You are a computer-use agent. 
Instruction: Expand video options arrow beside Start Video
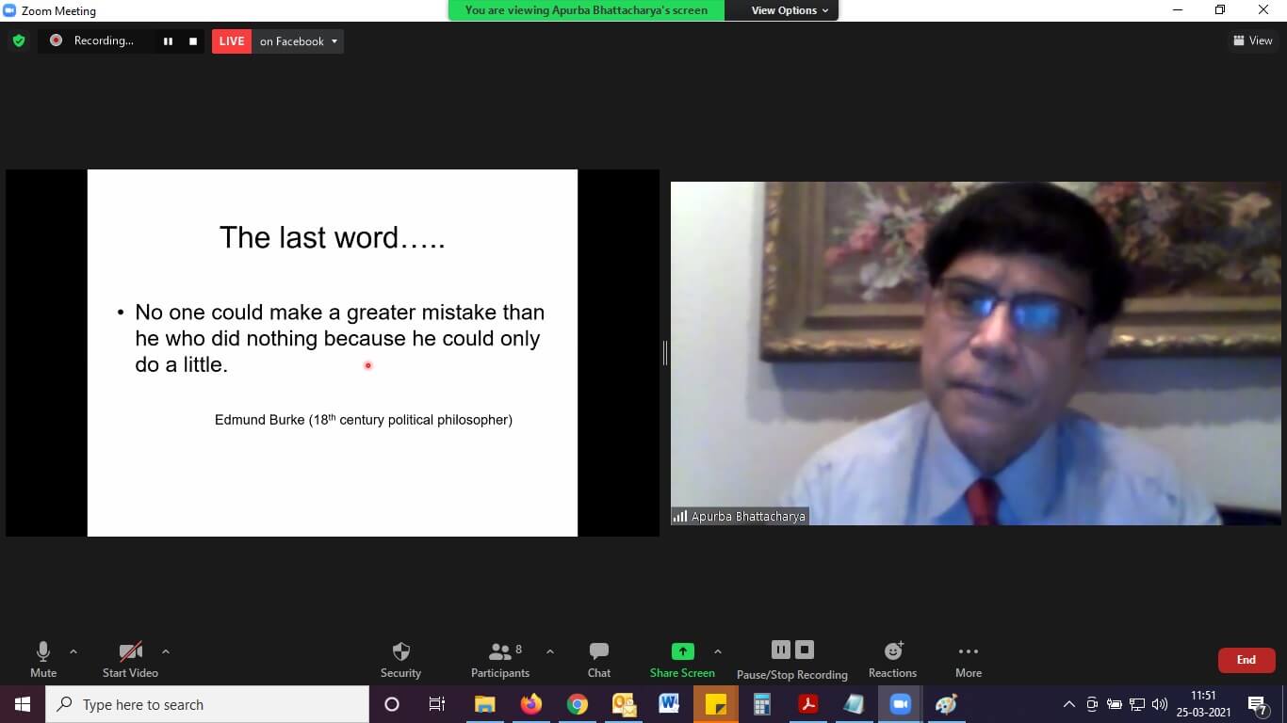pyautogui.click(x=166, y=651)
